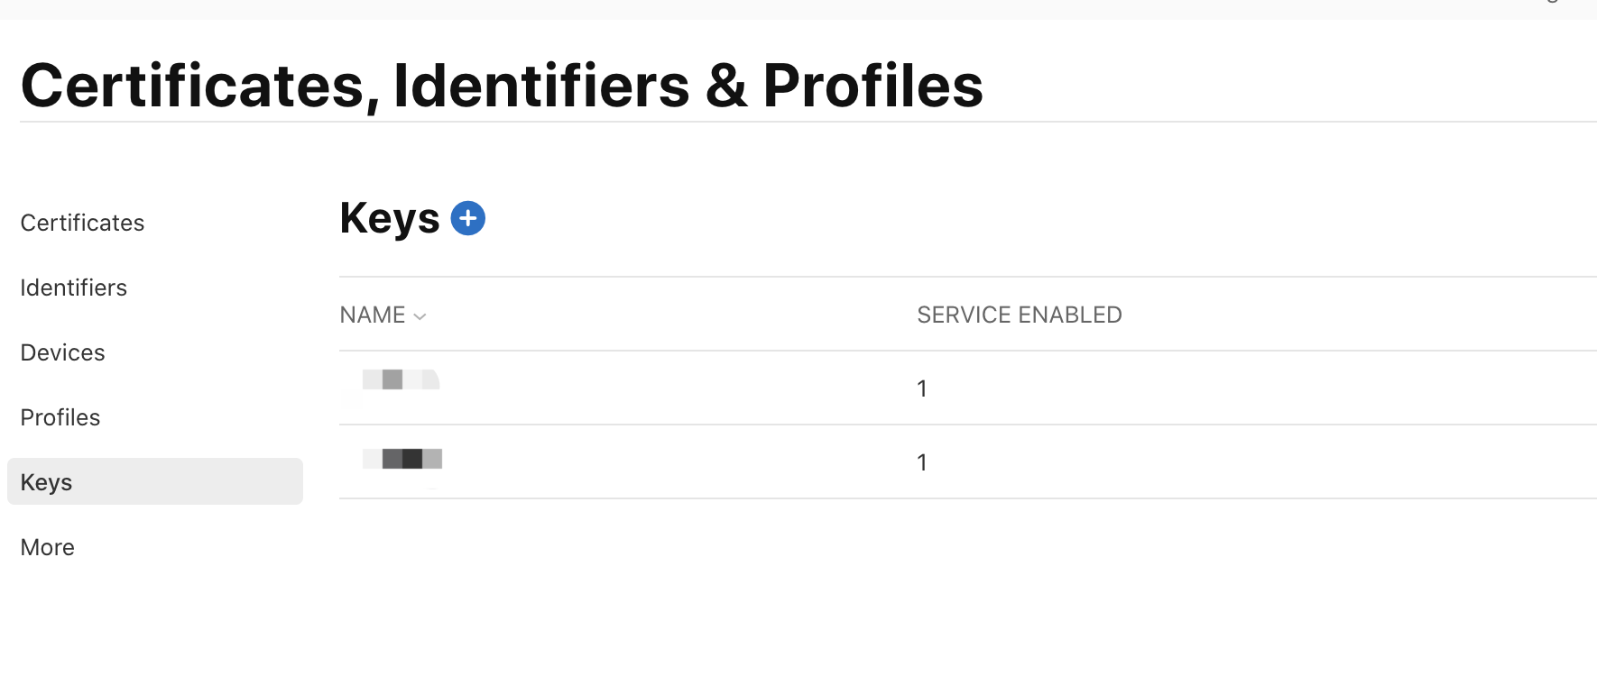Switch to Profiles in the sidebar list
Screen dimensions: 1597x676
(x=60, y=417)
